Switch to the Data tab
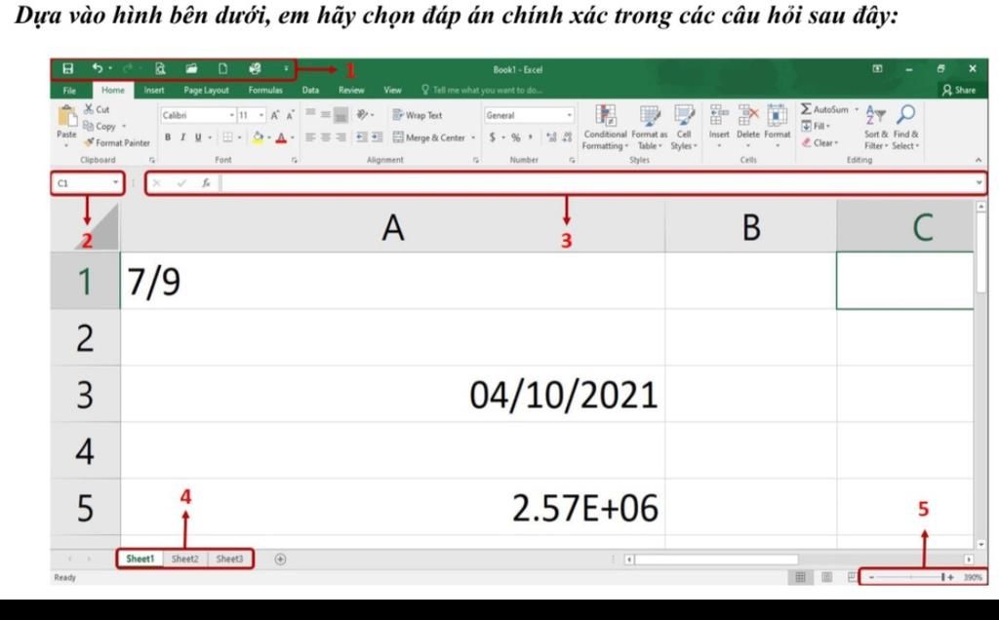This screenshot has width=999, height=620. tap(310, 91)
